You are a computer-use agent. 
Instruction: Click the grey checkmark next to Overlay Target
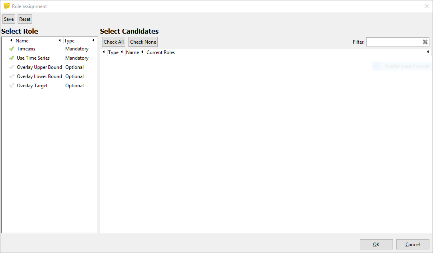[x=12, y=86]
